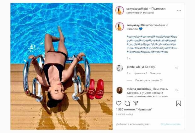Screen dimensions: 195x133
Task: Open comment bubble icon under photo
Action: click(x=127, y=103)
